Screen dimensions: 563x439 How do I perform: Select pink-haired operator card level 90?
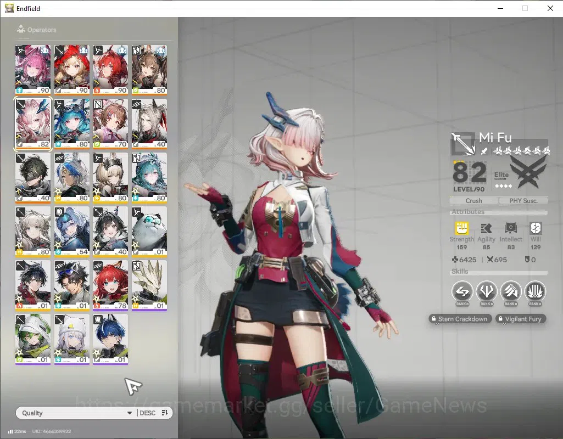click(33, 70)
